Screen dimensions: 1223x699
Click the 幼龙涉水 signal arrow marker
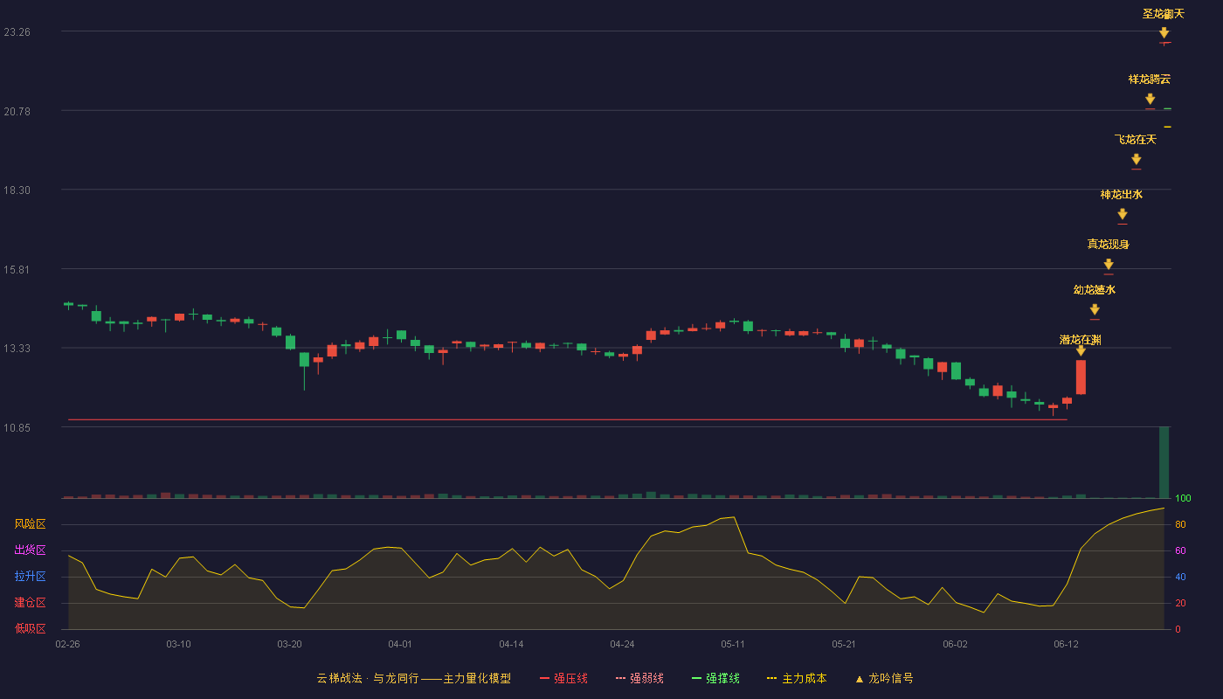[1094, 310]
